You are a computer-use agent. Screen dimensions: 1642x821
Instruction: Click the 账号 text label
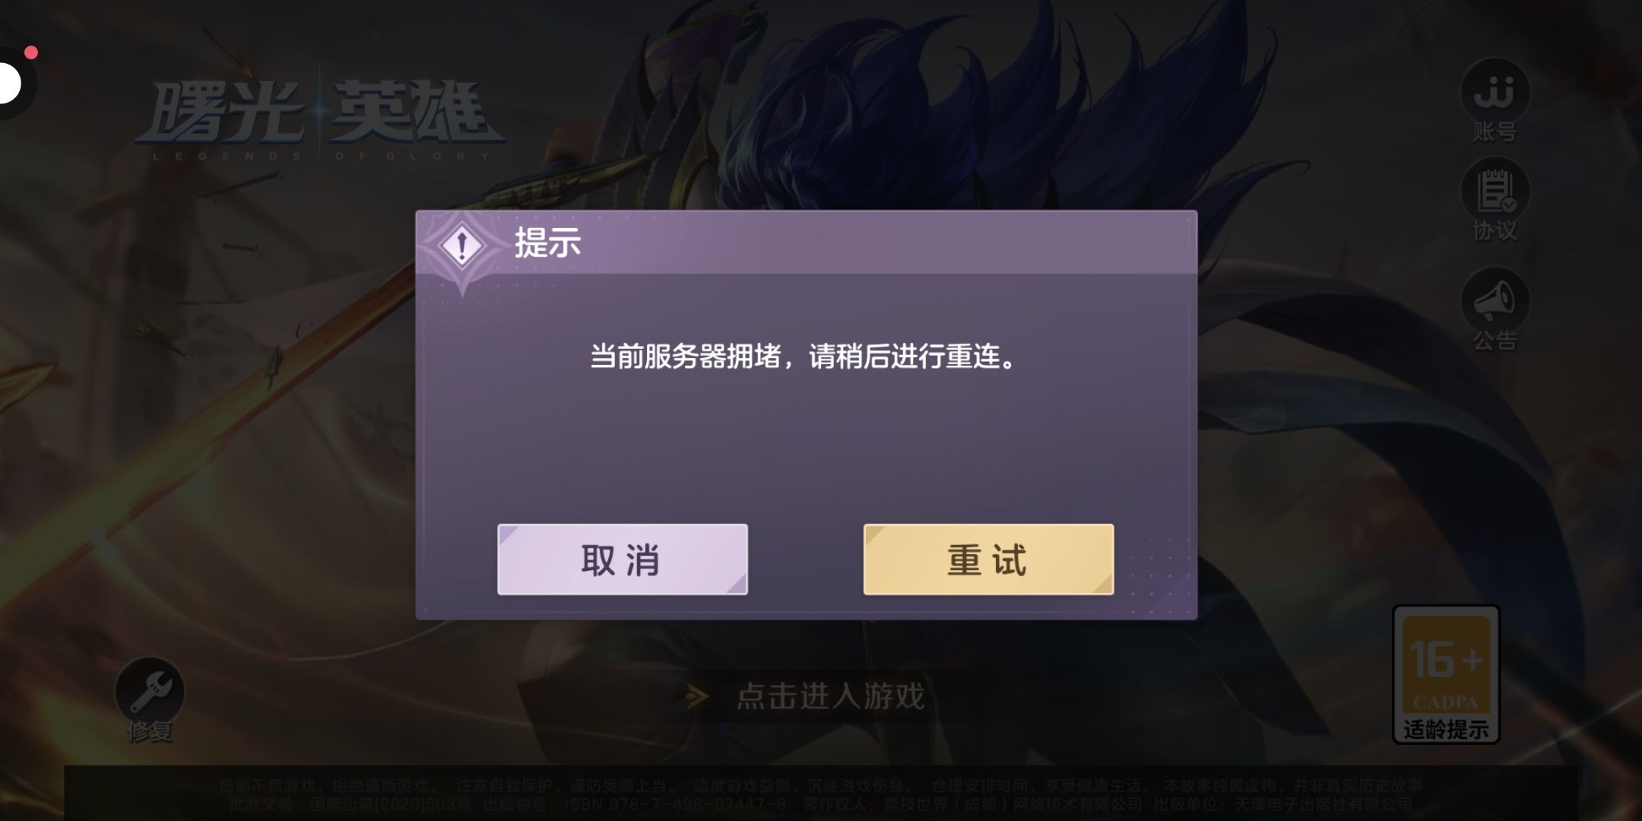pyautogui.click(x=1495, y=132)
